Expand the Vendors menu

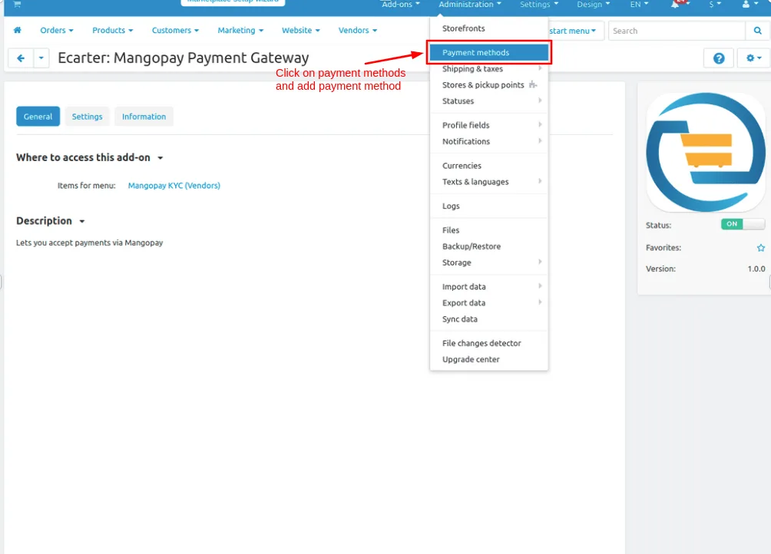pyautogui.click(x=358, y=31)
